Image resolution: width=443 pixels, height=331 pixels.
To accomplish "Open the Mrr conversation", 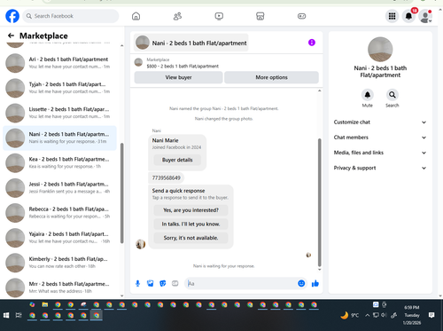I will pyautogui.click(x=60, y=288).
